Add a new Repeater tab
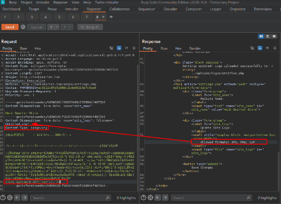The width and height of the screenshot is (281, 204). pos(111,17)
